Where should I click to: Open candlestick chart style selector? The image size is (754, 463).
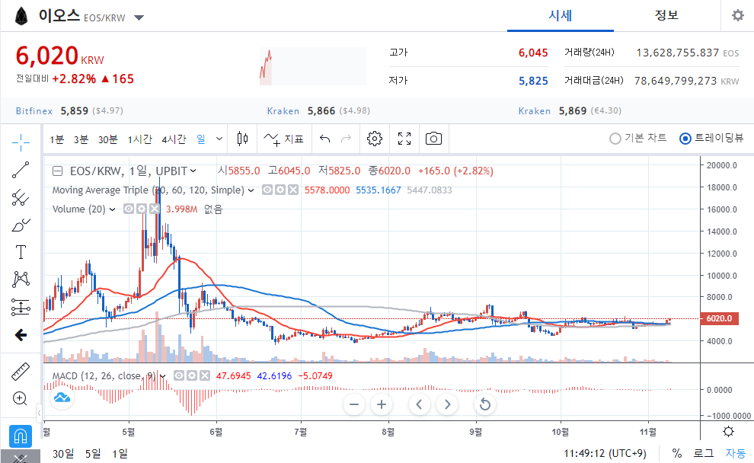pos(243,139)
